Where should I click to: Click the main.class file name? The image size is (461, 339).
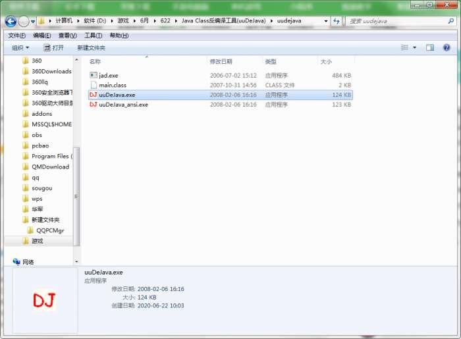(113, 85)
